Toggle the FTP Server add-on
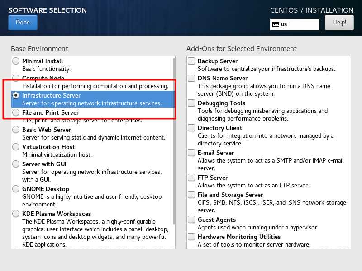362x271 pixels. pyautogui.click(x=192, y=178)
